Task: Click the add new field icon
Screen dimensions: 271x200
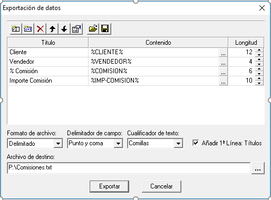Action: [x=16, y=29]
